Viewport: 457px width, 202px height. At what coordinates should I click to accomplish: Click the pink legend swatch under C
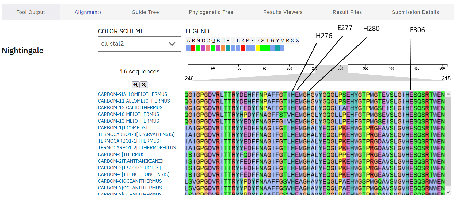[x=208, y=48]
